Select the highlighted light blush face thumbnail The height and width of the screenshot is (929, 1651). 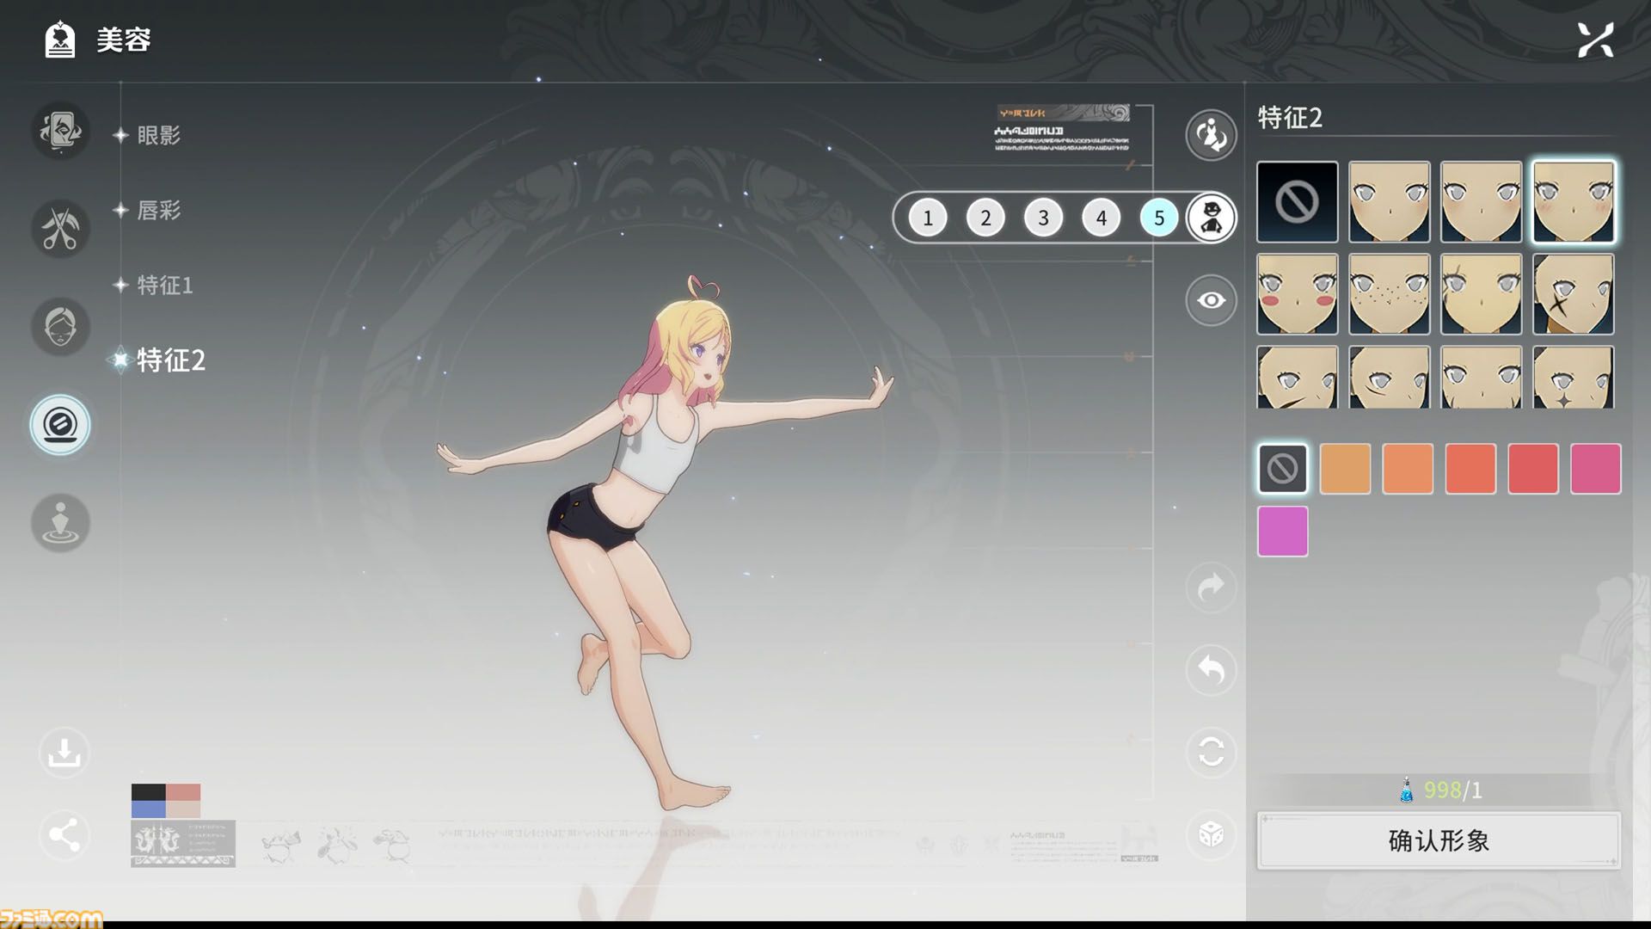(1574, 201)
